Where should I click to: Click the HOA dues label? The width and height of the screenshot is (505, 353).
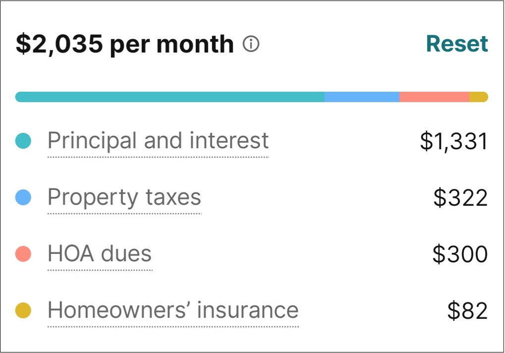point(100,254)
